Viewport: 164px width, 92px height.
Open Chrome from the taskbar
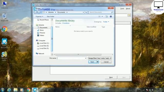point(28,90)
